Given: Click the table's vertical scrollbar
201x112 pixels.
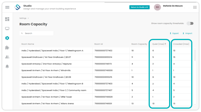Looking at the screenshot, I should click(195, 55).
